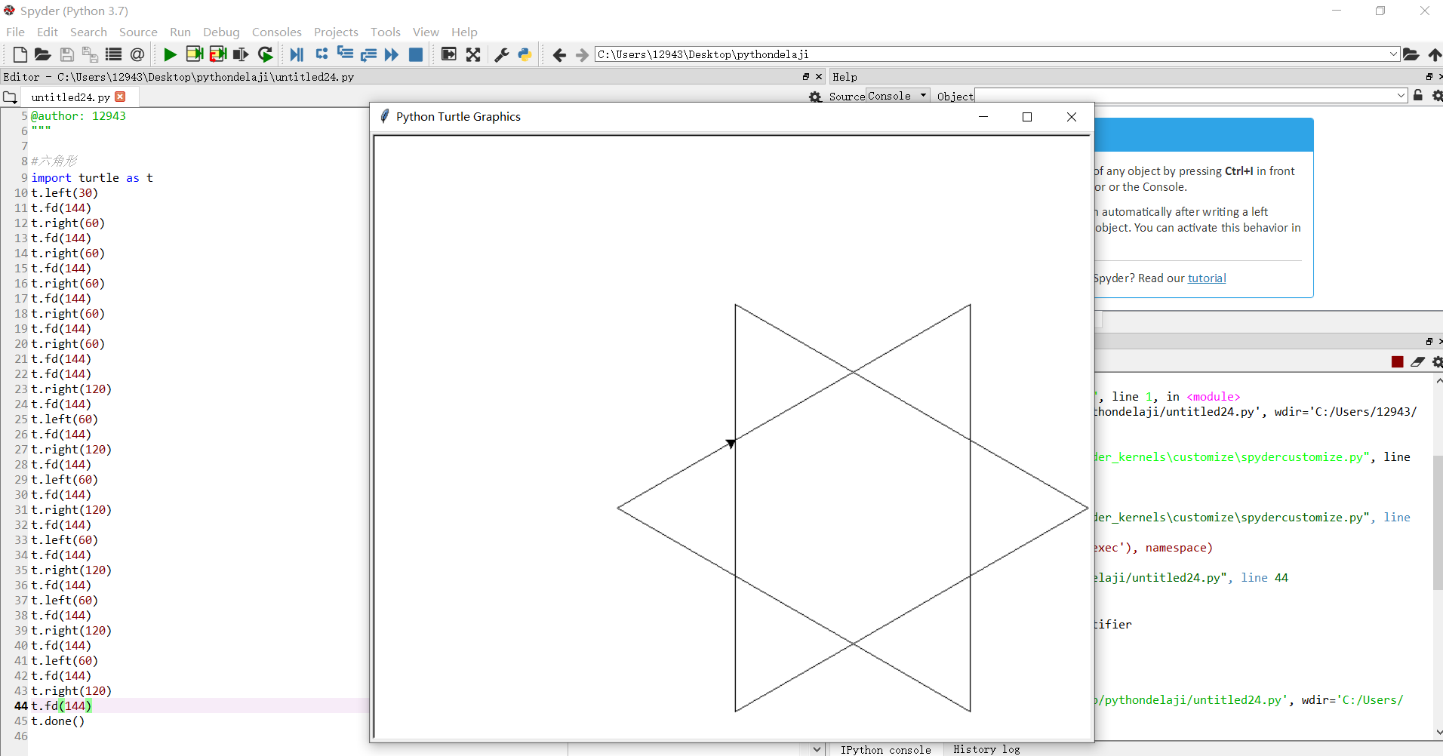Close the Editor pane
This screenshot has width=1443, height=756.
pyautogui.click(x=819, y=77)
